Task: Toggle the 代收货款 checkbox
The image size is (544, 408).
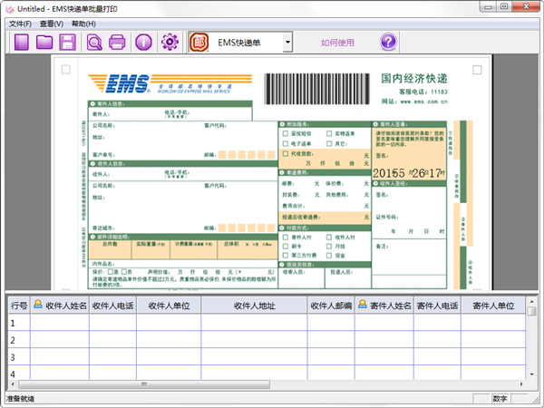Action: pyautogui.click(x=286, y=153)
